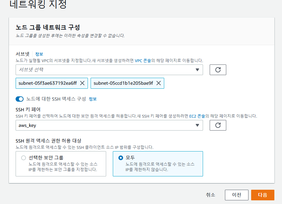The height and width of the screenshot is (204, 282).
Task: Remove subnet-05ccd1b1e205bae9f tag
Action: 159,83
